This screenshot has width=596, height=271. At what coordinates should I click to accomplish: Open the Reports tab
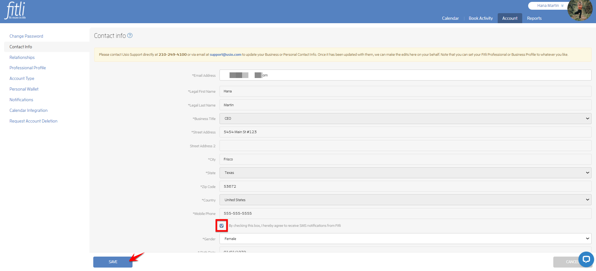(534, 18)
